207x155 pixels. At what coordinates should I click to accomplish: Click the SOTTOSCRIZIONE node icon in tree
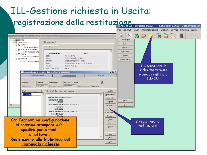click(19, 50)
